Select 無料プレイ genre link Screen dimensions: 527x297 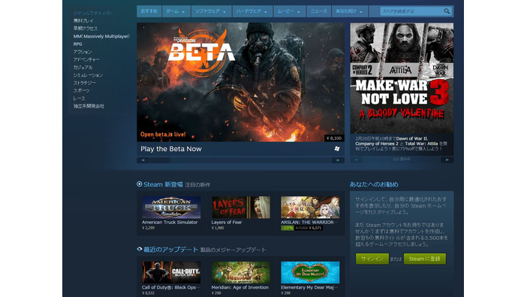(x=83, y=20)
